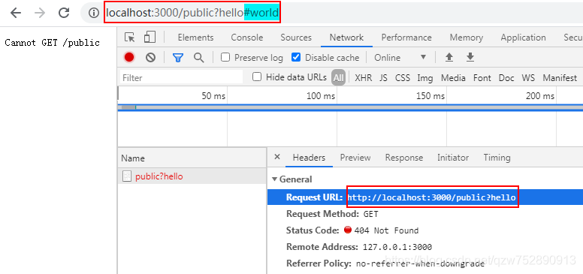Filter requests by XHR
Screen dimensions: 583x274
point(364,78)
